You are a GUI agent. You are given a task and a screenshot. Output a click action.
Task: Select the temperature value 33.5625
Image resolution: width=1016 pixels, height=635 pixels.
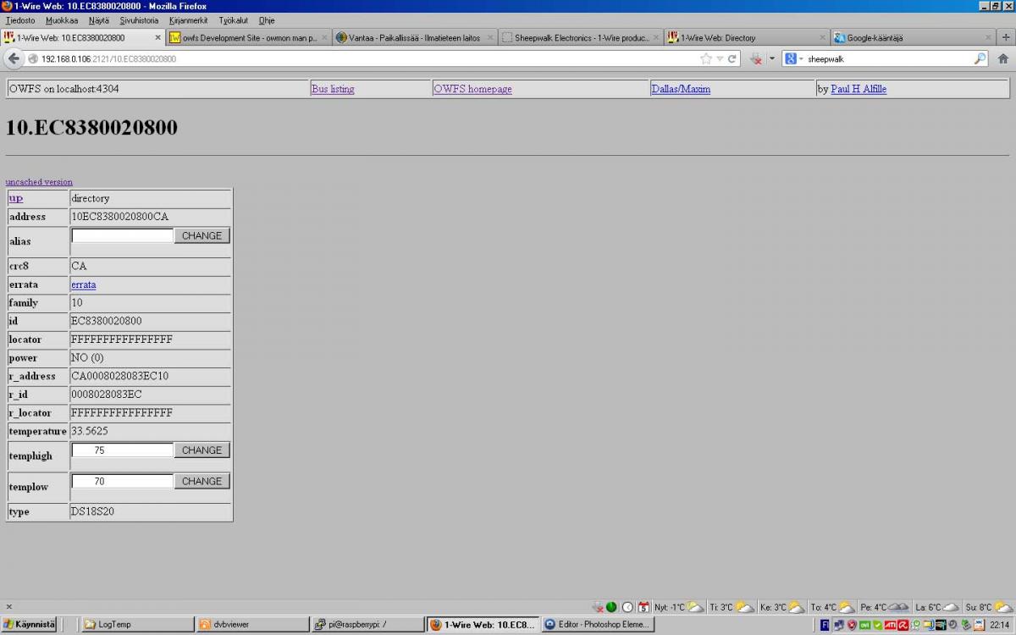tap(89, 431)
